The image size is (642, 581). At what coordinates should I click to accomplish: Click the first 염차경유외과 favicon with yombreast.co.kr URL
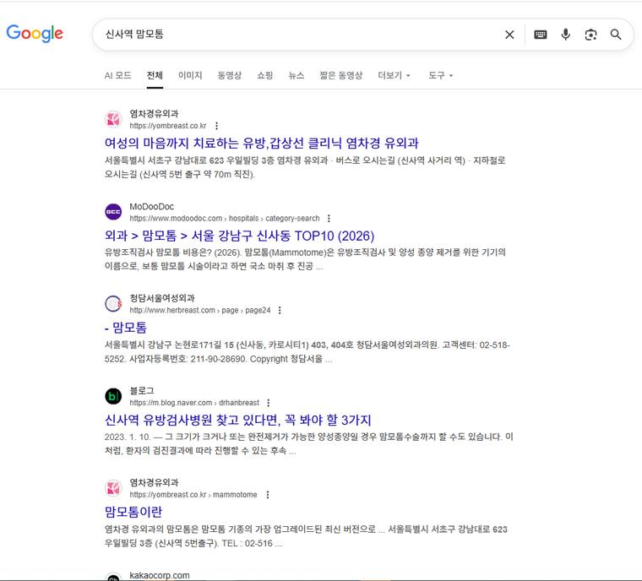pyautogui.click(x=113, y=119)
